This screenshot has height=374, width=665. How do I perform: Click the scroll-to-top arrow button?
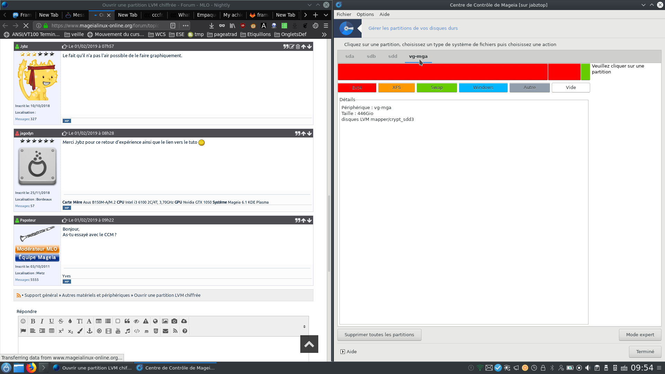[309, 344]
